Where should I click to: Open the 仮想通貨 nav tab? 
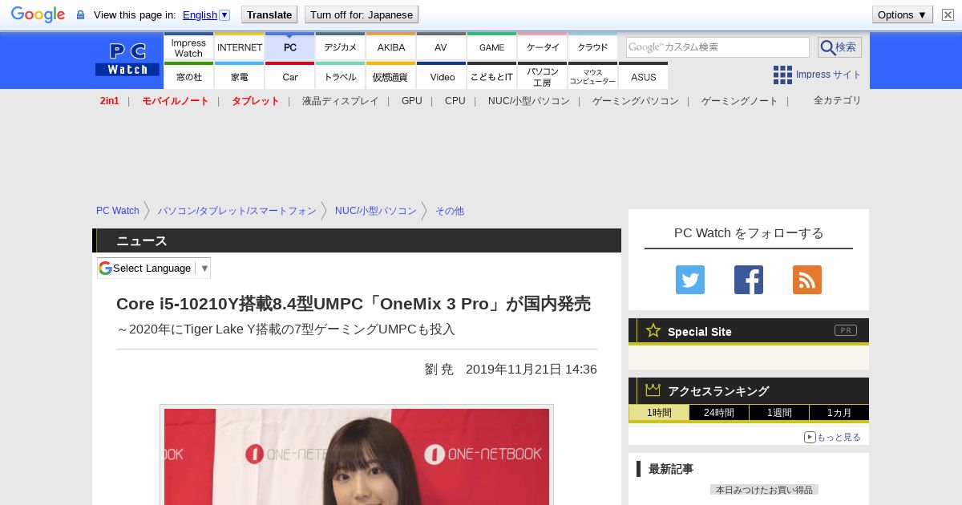tap(391, 76)
